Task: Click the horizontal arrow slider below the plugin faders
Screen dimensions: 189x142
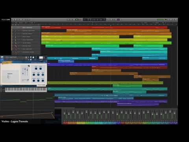Action: click(25, 80)
